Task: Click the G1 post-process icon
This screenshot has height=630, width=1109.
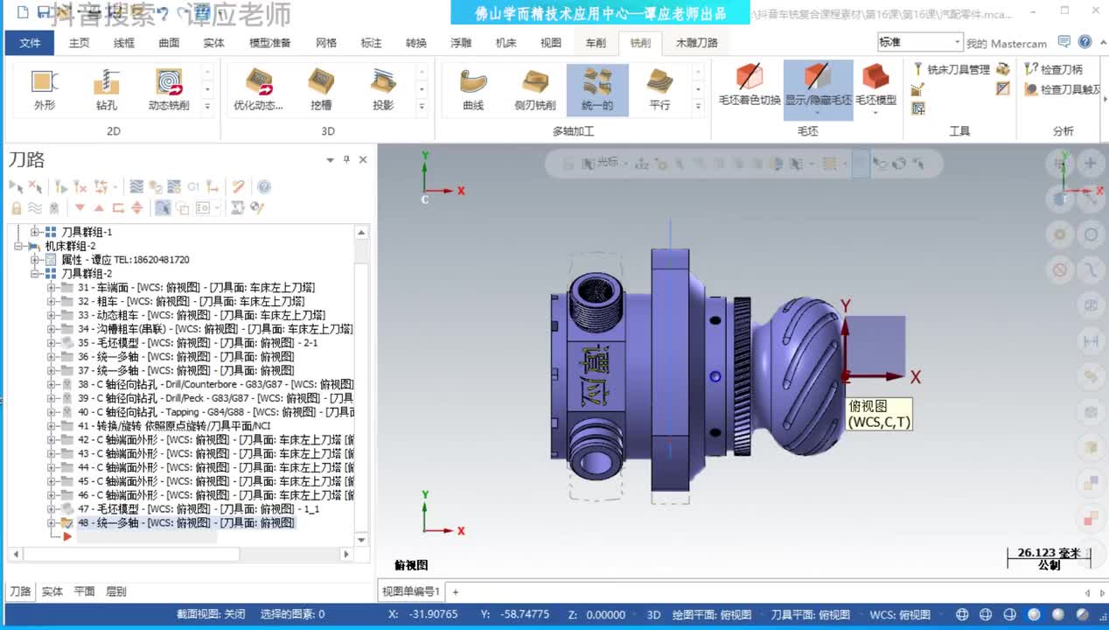Action: click(193, 186)
